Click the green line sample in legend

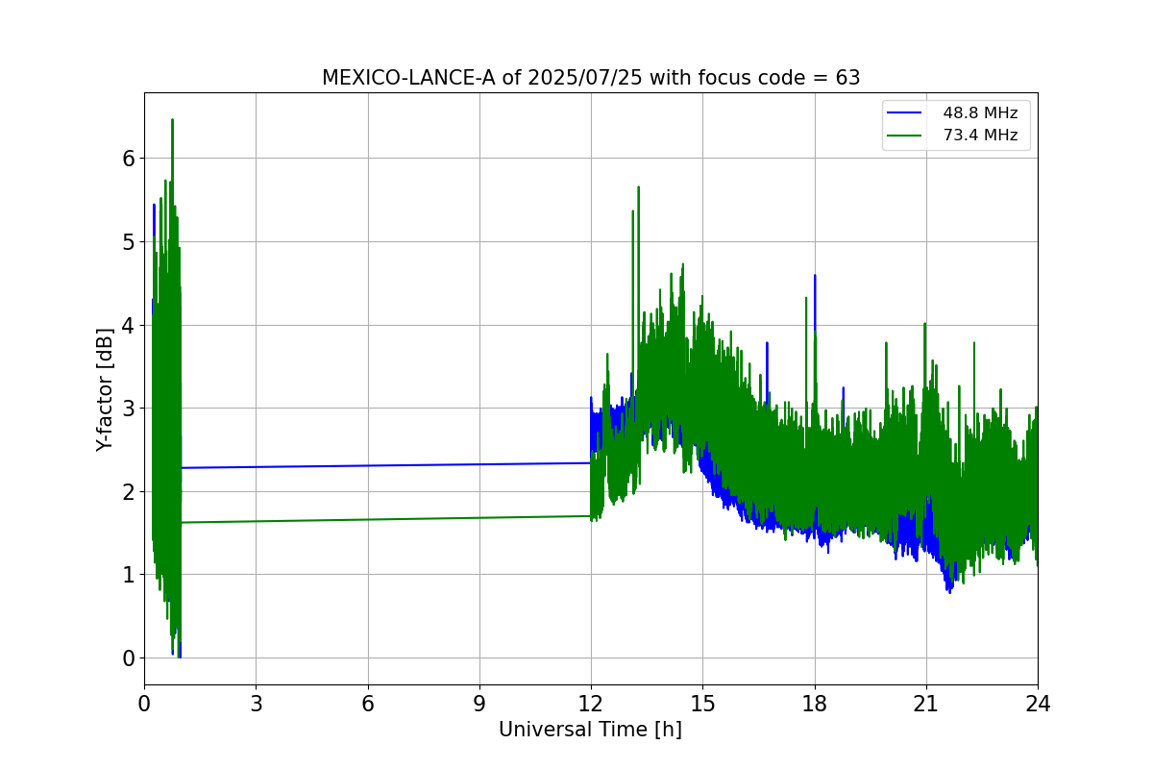(x=906, y=136)
